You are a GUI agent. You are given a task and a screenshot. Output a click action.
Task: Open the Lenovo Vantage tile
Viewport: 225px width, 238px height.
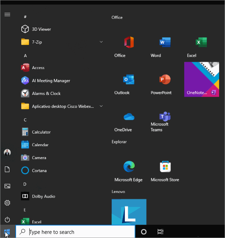click(x=129, y=212)
